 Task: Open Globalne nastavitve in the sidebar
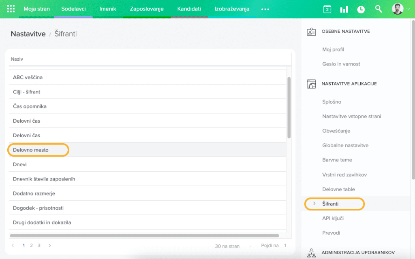point(345,145)
